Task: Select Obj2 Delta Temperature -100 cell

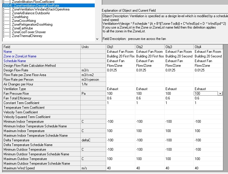Action: (150, 140)
